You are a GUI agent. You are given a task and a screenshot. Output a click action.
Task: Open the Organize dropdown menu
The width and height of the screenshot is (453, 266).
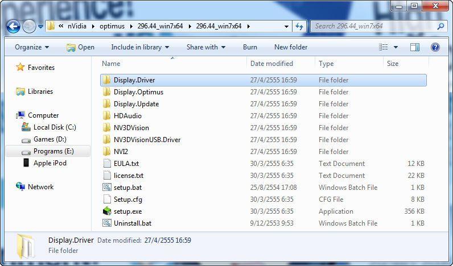32,47
